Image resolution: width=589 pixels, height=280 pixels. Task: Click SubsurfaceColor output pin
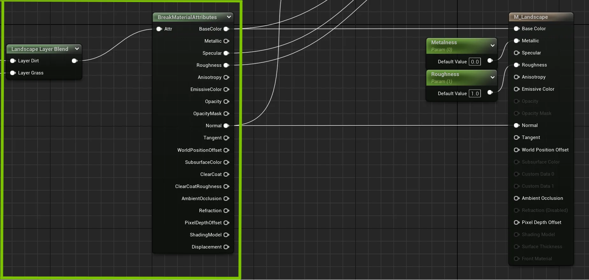pos(226,162)
